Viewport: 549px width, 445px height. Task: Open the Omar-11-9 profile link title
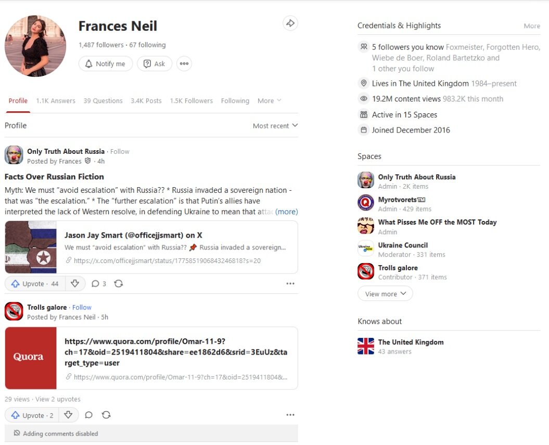tap(176, 352)
